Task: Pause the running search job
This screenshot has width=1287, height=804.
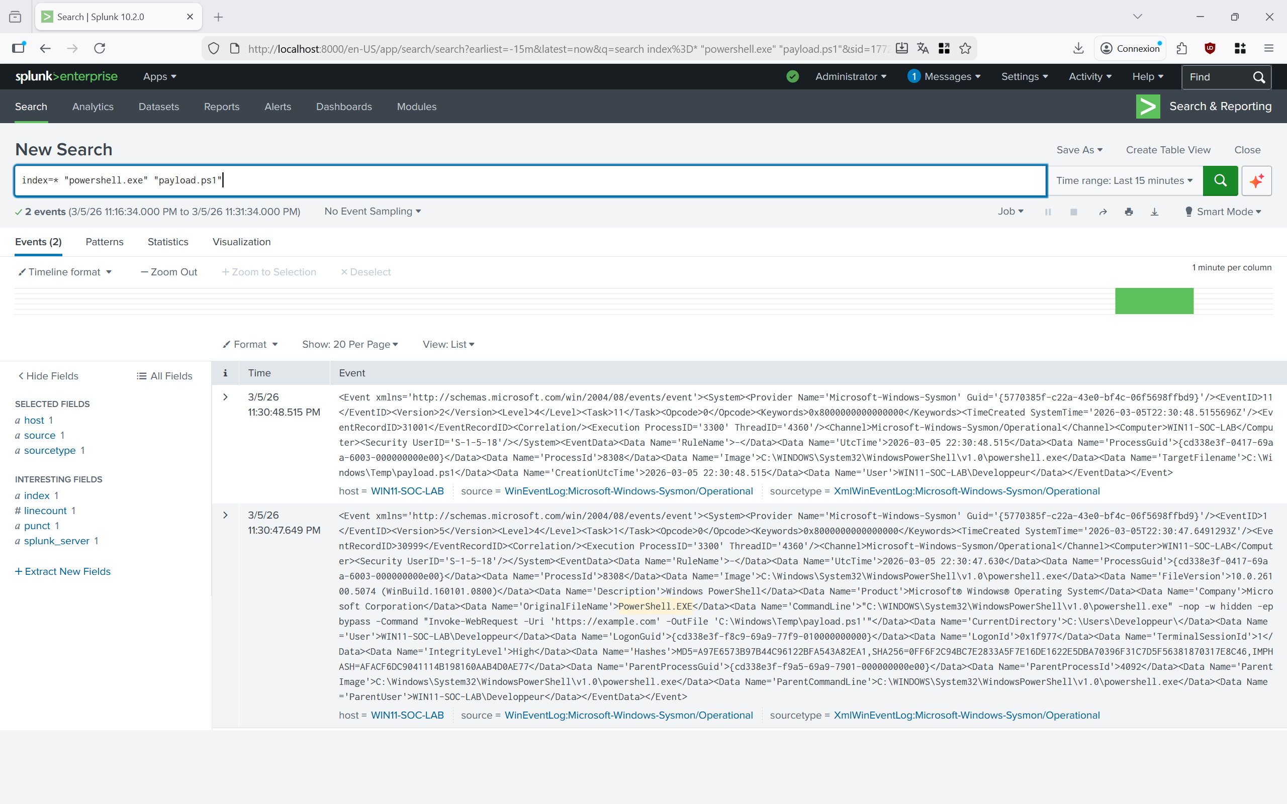Action: [x=1048, y=211]
